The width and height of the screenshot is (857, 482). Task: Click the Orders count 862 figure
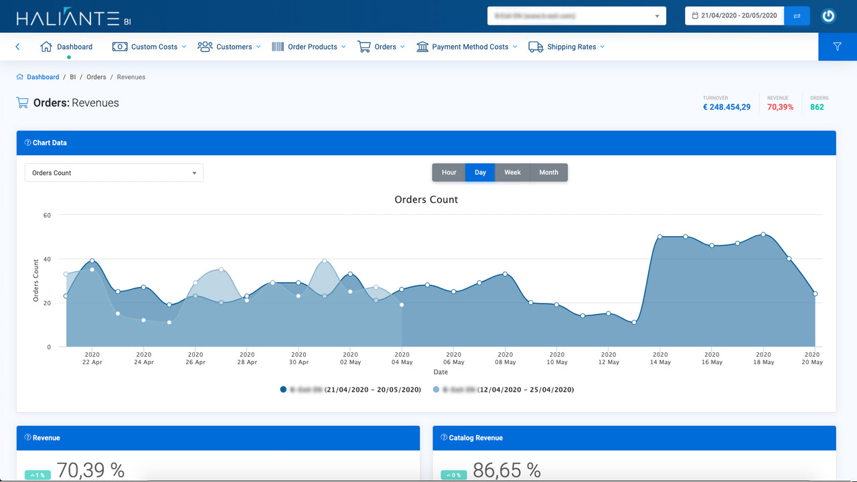click(x=817, y=106)
